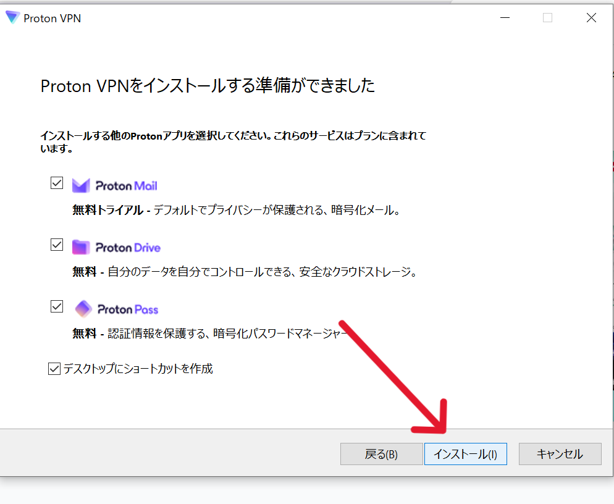The height and width of the screenshot is (504, 614).
Task: Click the maximize button in title bar
Action: [x=547, y=18]
